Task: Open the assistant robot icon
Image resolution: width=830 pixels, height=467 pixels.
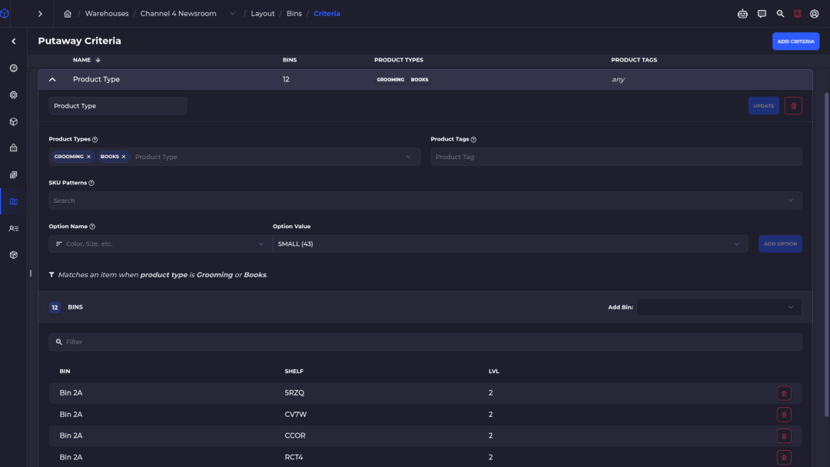Action: coord(742,14)
